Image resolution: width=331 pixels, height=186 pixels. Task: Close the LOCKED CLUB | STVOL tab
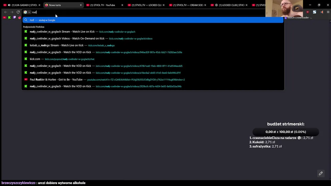pos(246,5)
